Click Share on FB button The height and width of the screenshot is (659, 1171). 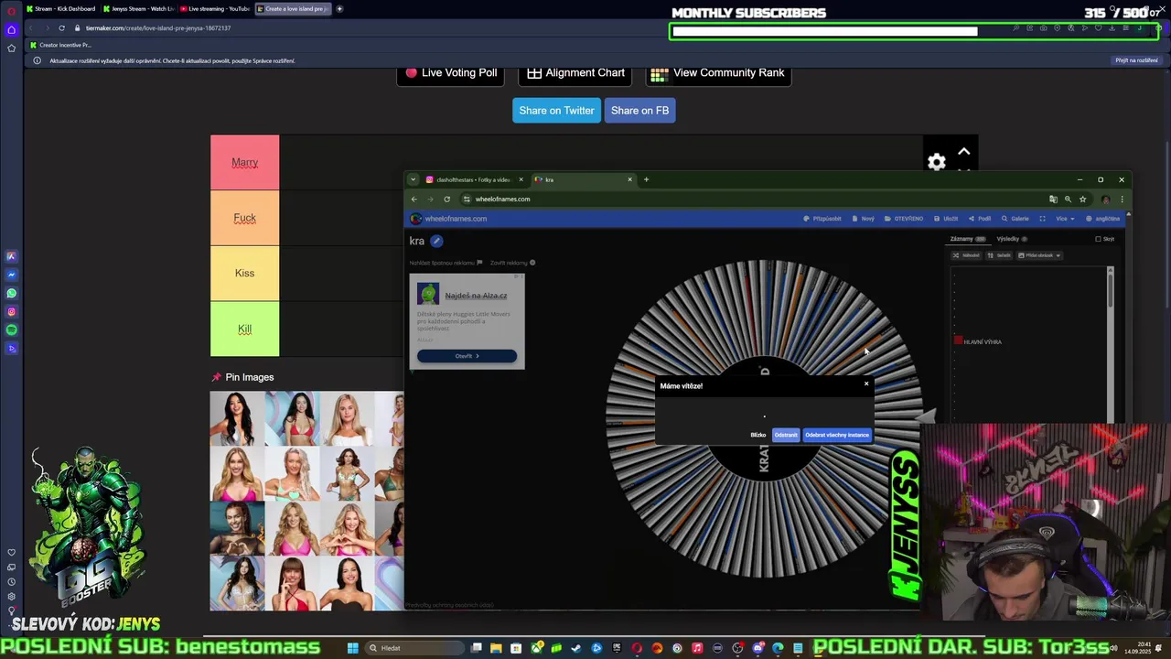(x=639, y=111)
